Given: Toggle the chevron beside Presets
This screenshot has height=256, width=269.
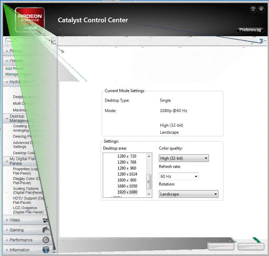Looking at the screenshot, I should [7, 61].
